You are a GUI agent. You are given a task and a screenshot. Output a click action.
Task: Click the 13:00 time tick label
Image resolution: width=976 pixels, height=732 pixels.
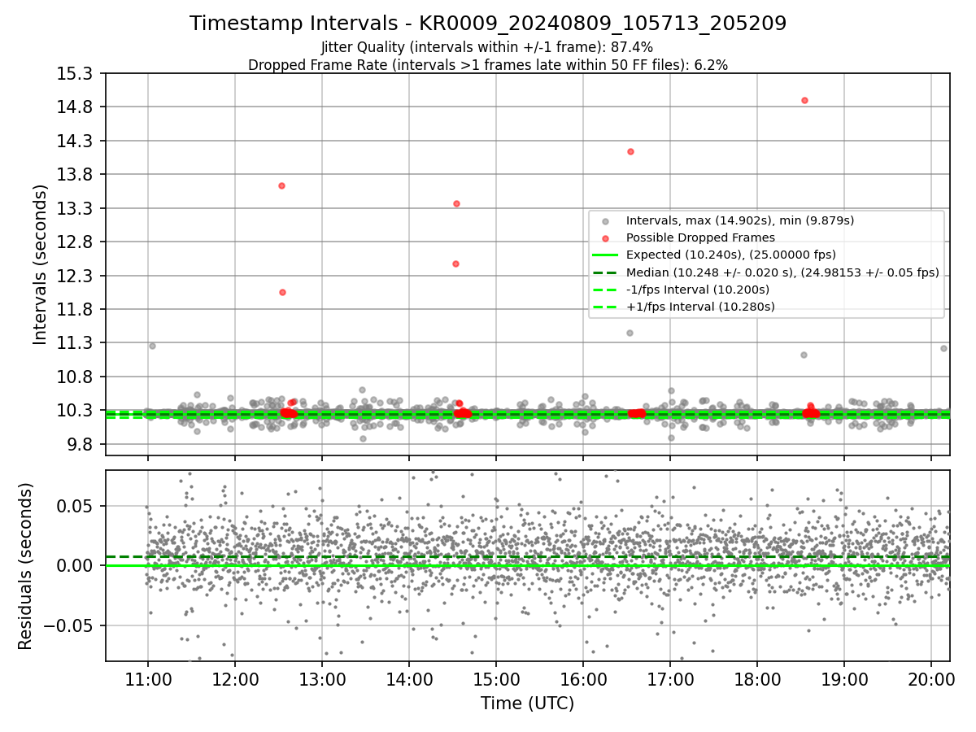[322, 678]
